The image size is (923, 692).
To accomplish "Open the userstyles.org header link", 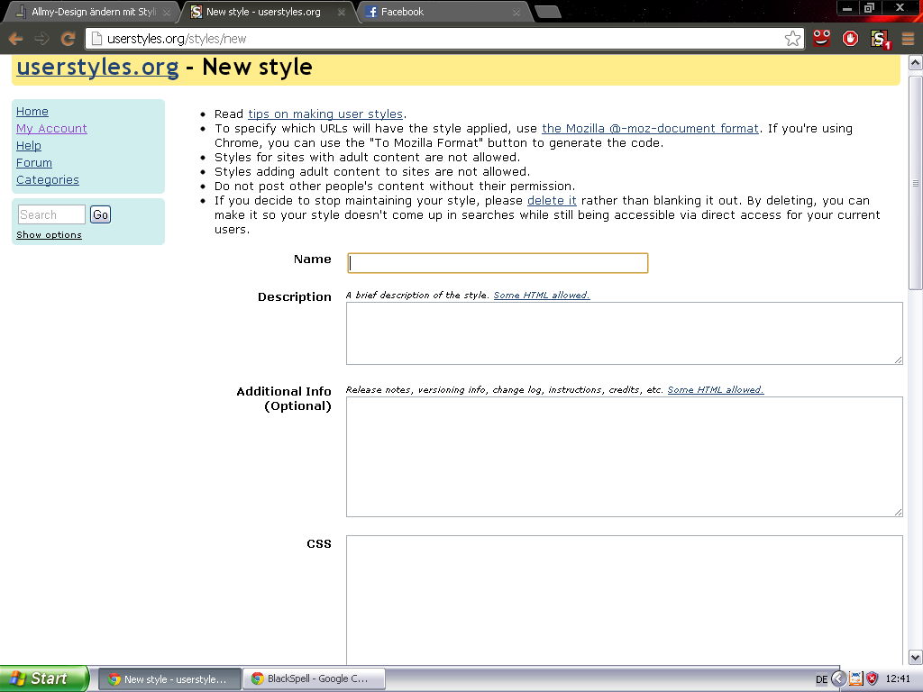I will 97,67.
